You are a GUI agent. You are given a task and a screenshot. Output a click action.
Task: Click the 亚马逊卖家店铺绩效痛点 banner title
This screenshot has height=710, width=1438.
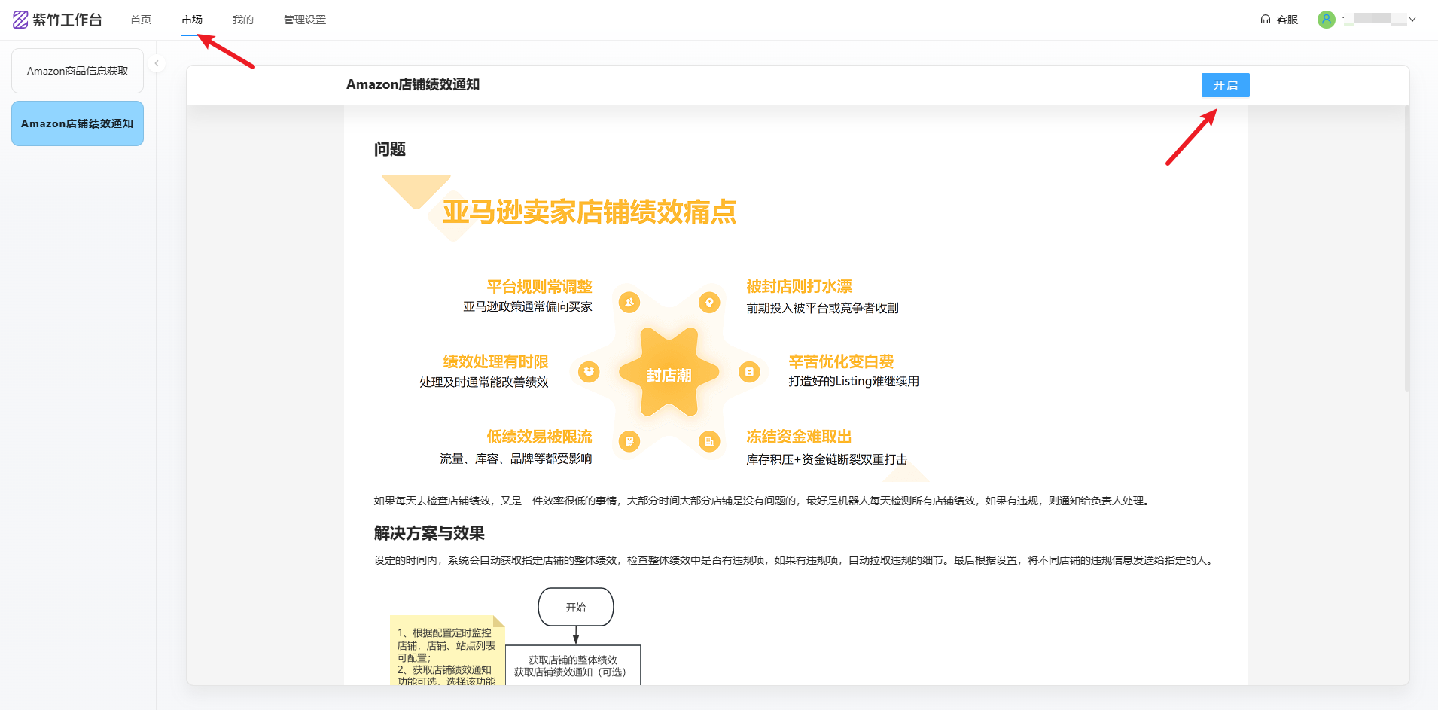(590, 212)
